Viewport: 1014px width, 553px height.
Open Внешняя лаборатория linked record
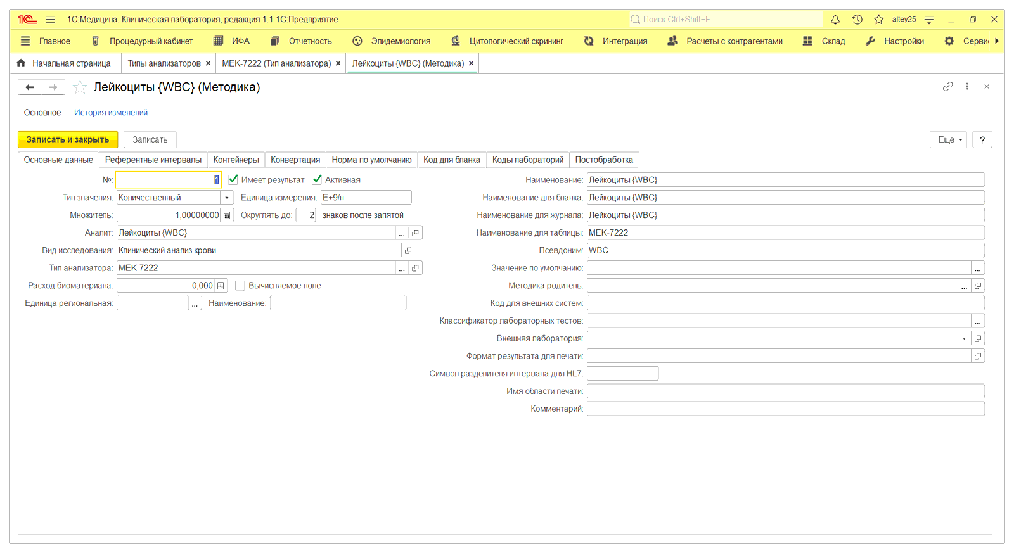pyautogui.click(x=978, y=339)
